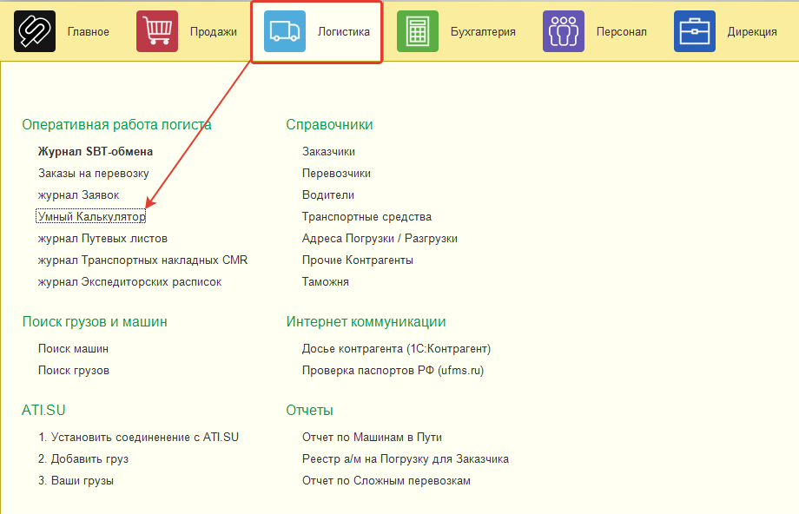Open журнал Транспортных накладных CMR

tap(142, 260)
